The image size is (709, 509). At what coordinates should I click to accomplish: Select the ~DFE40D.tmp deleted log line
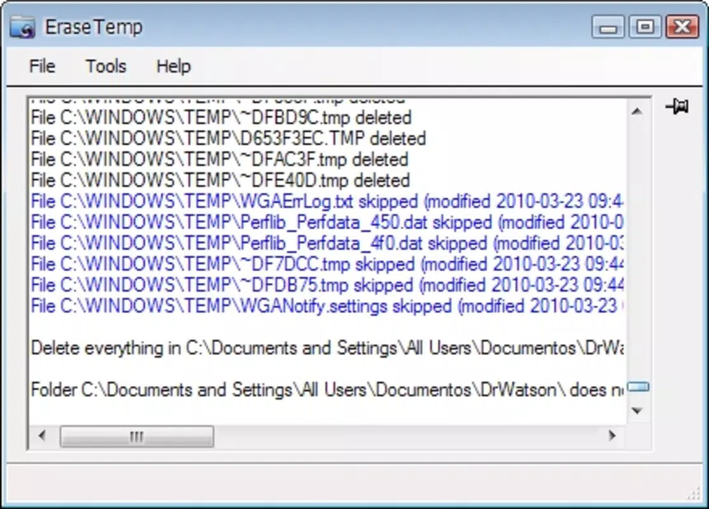pyautogui.click(x=220, y=180)
